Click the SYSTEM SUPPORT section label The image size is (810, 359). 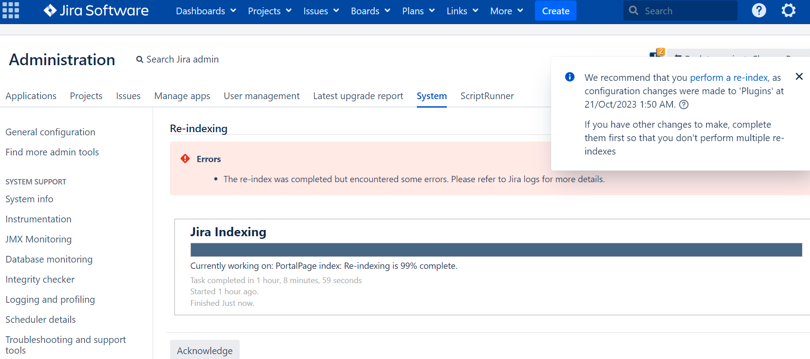[36, 182]
